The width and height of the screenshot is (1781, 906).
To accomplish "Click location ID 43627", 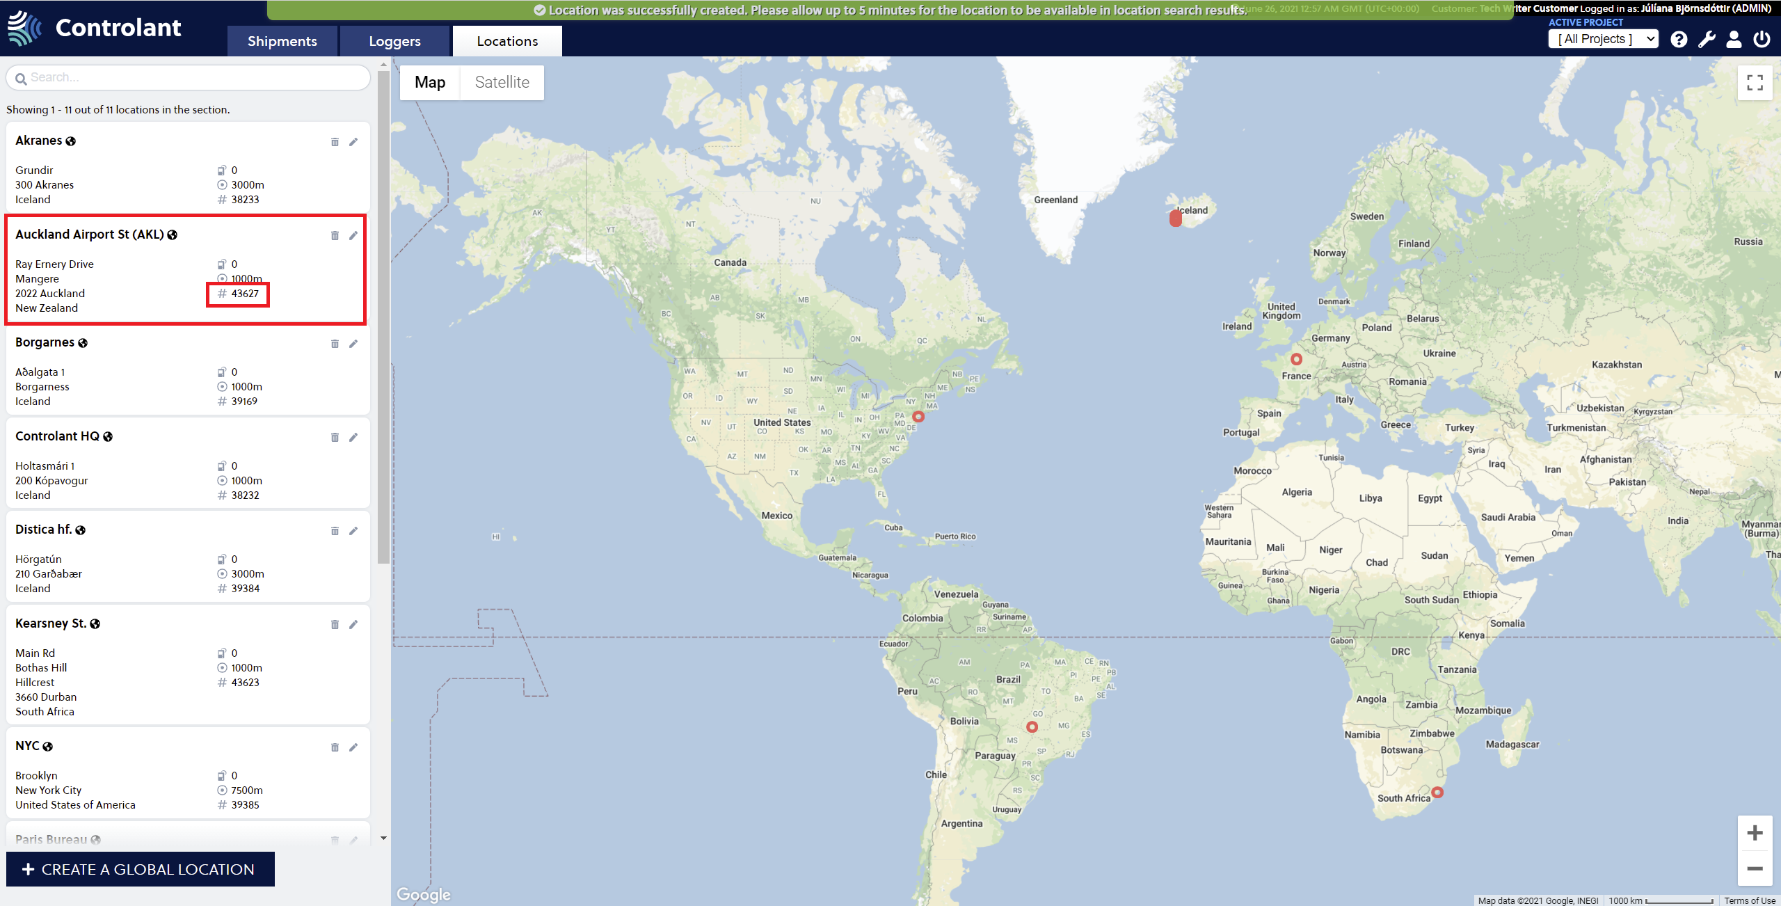I will pos(245,294).
